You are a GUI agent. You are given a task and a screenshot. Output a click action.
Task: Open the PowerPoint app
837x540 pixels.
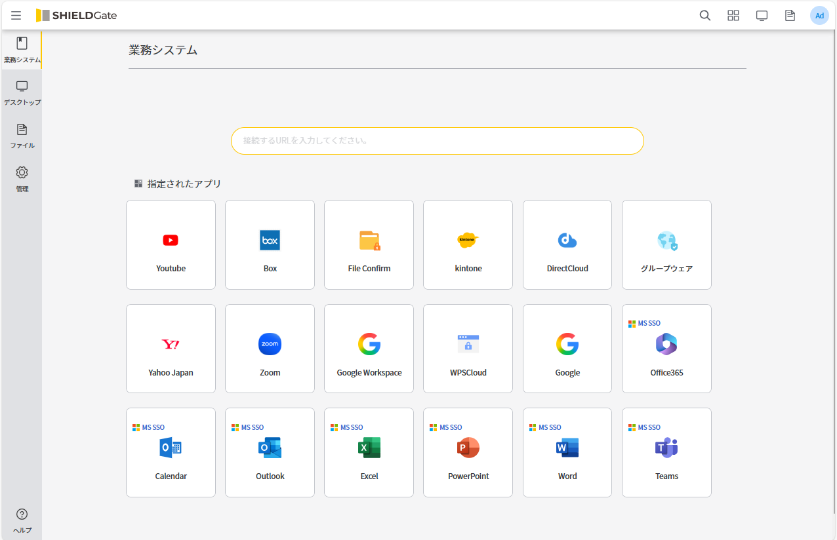click(468, 452)
